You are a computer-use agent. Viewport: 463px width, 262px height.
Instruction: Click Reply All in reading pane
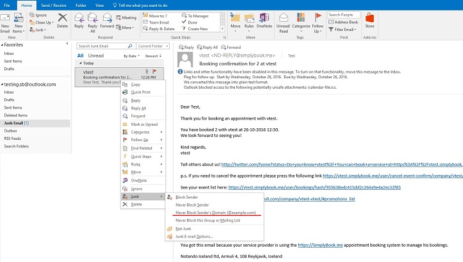(x=209, y=47)
